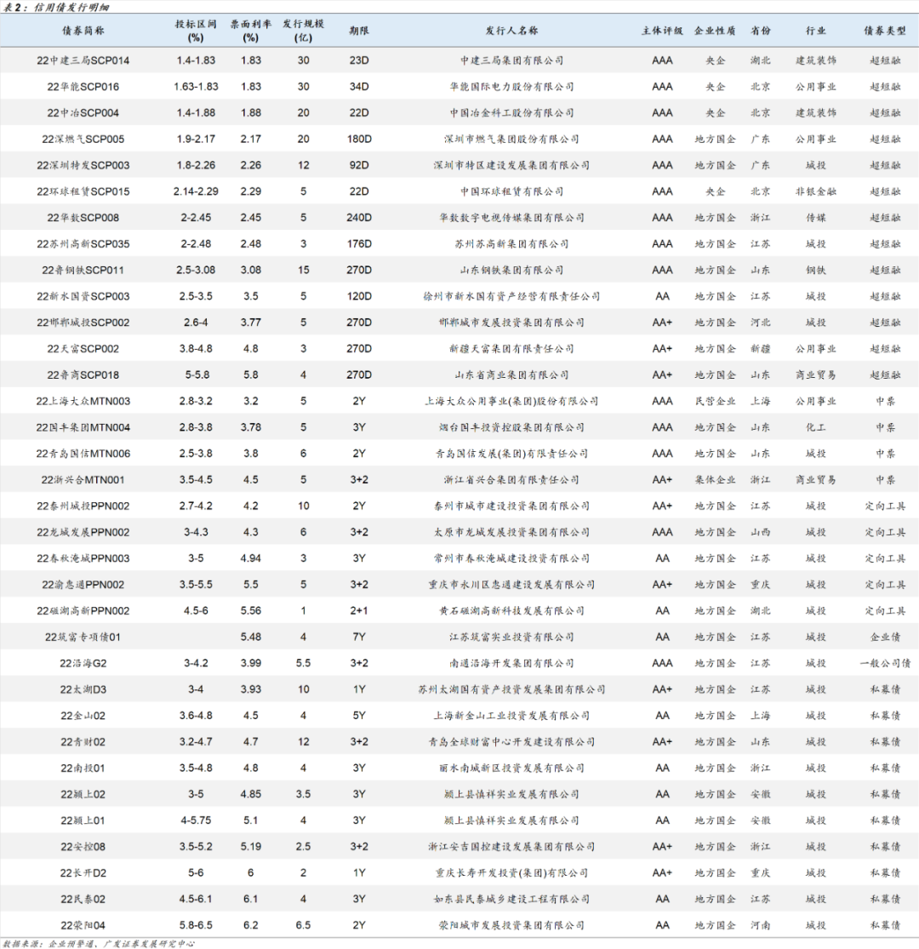The image size is (919, 949).
Task: Select the bond 22青岛国信MTN006
Action: coord(83,454)
